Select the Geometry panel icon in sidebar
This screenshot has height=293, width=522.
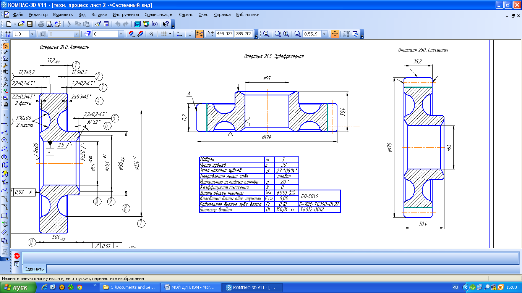(5, 46)
